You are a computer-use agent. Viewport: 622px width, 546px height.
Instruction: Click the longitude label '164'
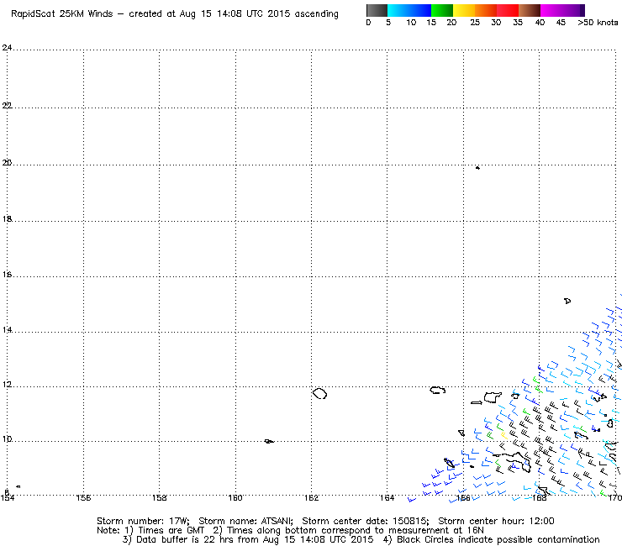[387, 497]
